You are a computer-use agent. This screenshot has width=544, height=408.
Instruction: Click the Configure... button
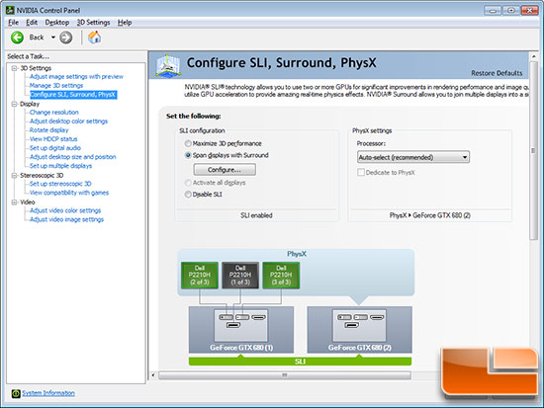[225, 170]
